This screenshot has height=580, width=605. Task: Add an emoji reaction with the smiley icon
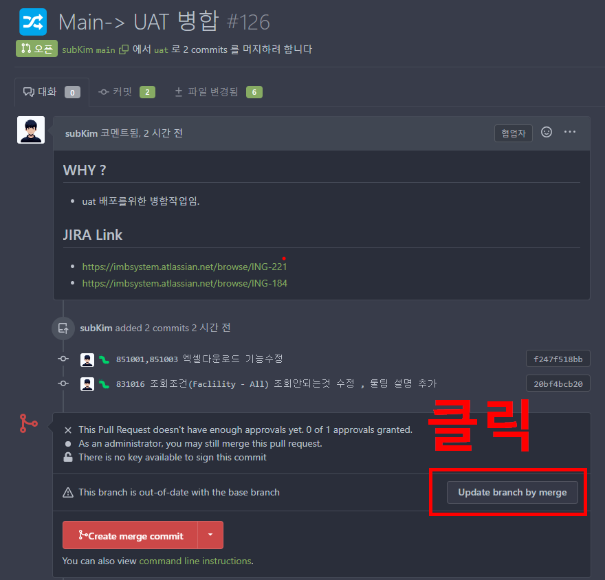pyautogui.click(x=547, y=132)
